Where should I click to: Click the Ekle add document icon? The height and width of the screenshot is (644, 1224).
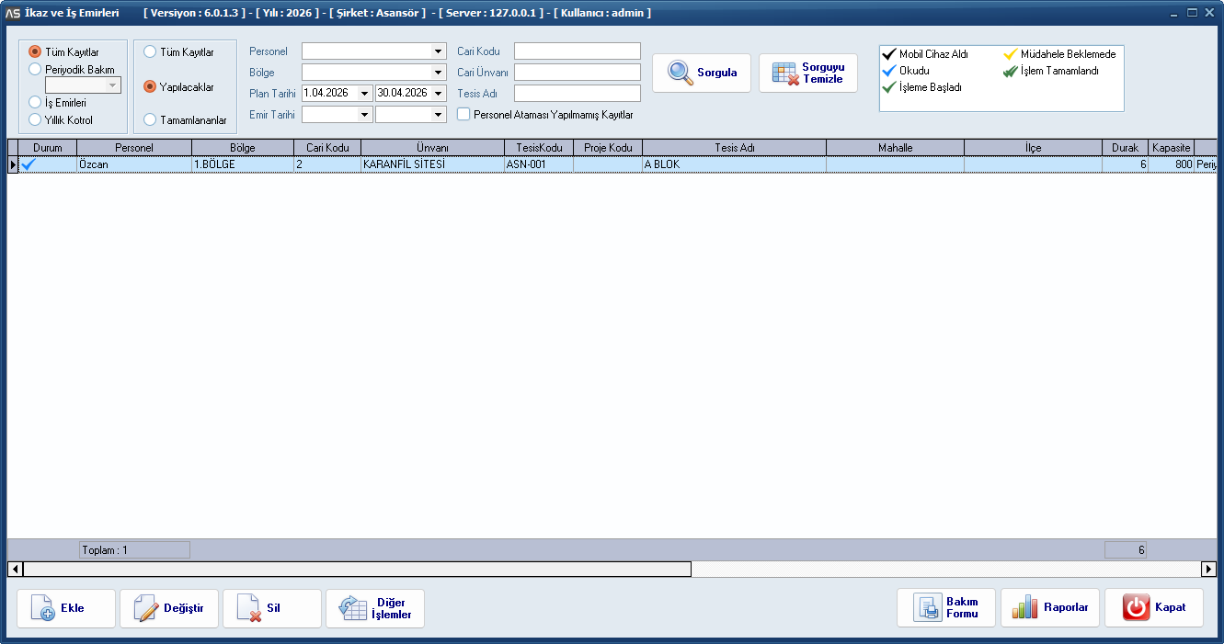point(43,608)
